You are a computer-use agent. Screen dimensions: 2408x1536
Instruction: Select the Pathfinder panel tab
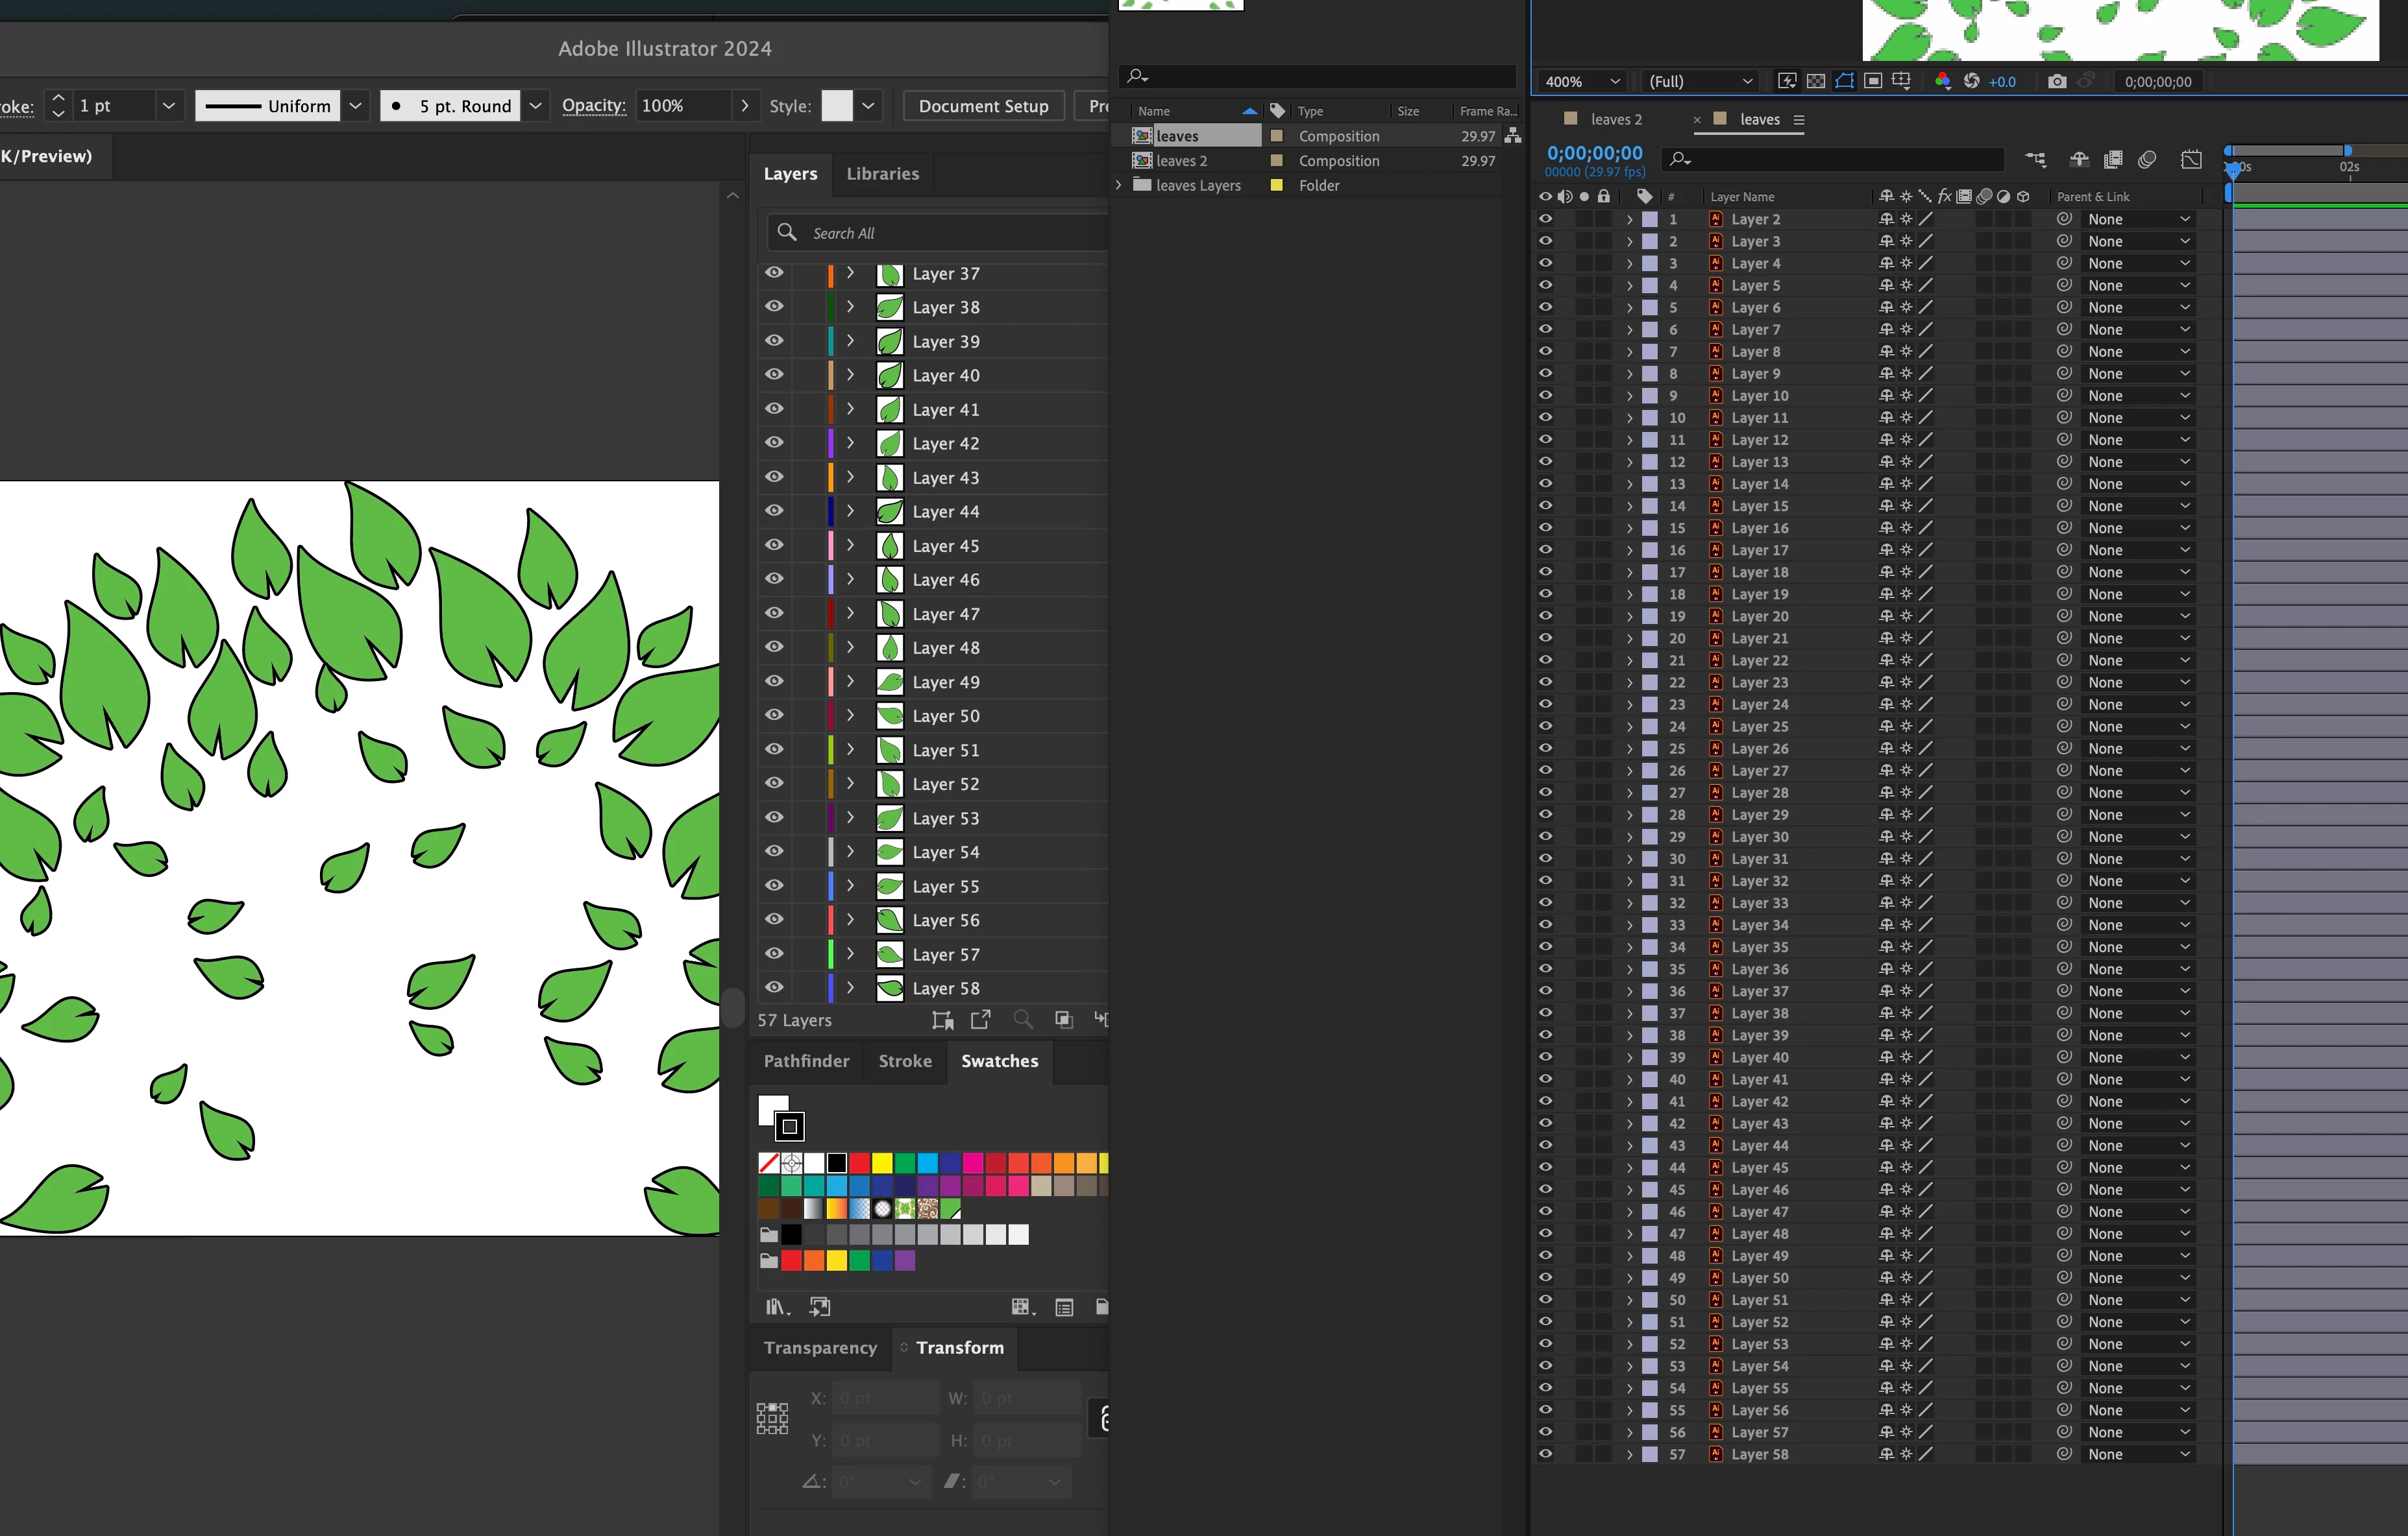[x=806, y=1061]
